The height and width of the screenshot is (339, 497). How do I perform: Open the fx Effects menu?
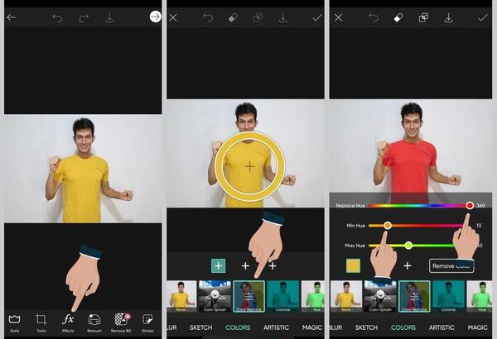coord(68,322)
